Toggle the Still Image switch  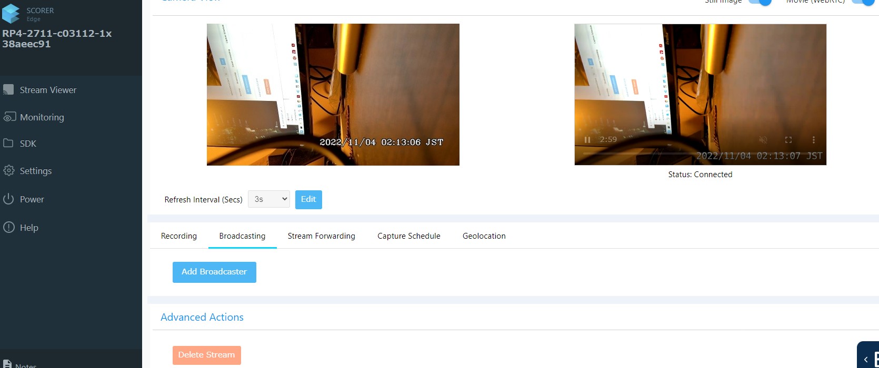coord(760,2)
